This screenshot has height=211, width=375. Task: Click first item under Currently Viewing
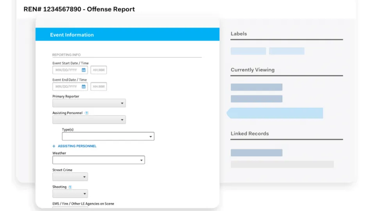tap(256, 87)
